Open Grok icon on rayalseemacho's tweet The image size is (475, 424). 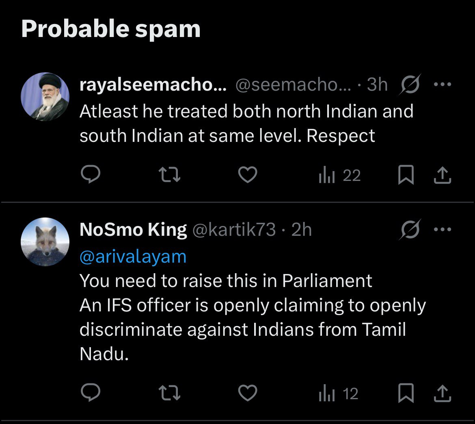click(411, 85)
